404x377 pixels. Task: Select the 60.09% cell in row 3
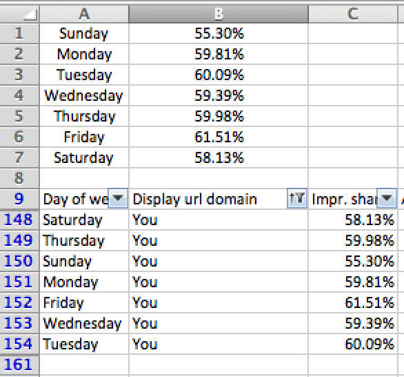pyautogui.click(x=219, y=75)
